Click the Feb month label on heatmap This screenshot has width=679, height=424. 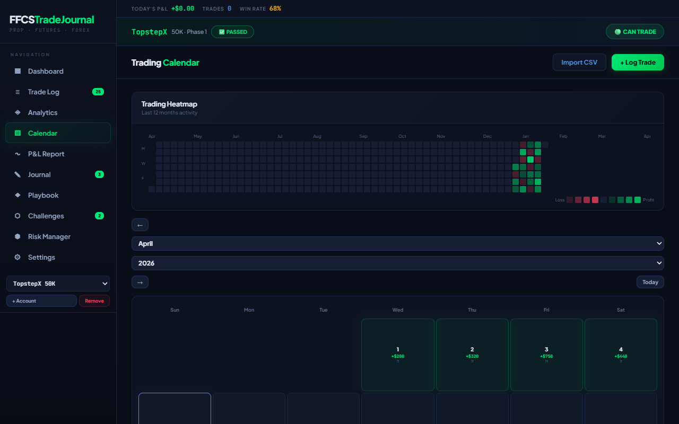point(563,136)
